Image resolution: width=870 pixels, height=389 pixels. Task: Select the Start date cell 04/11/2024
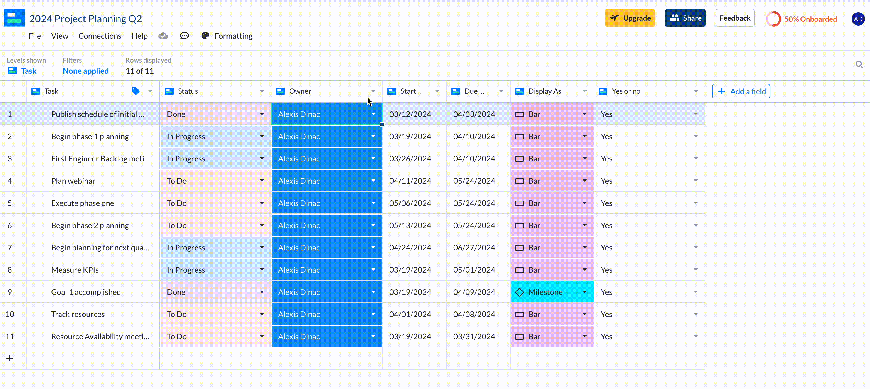tap(410, 181)
